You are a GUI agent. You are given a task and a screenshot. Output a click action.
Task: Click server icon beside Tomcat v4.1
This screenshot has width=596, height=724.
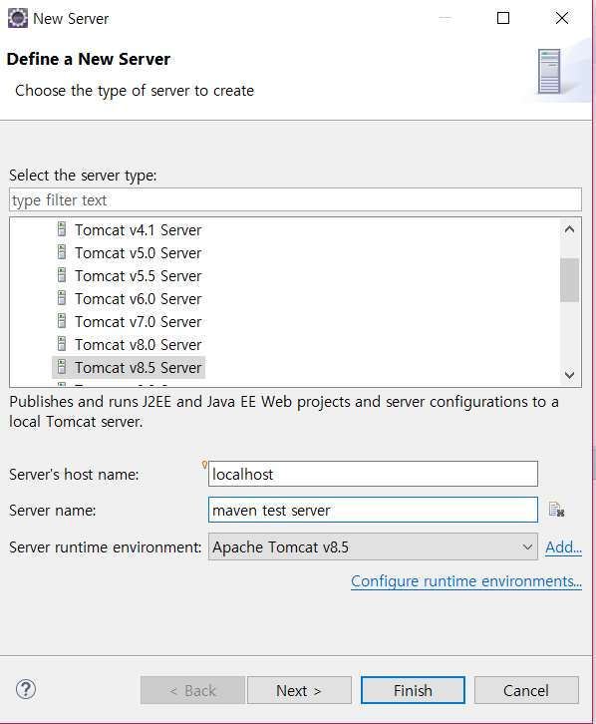[x=62, y=229]
